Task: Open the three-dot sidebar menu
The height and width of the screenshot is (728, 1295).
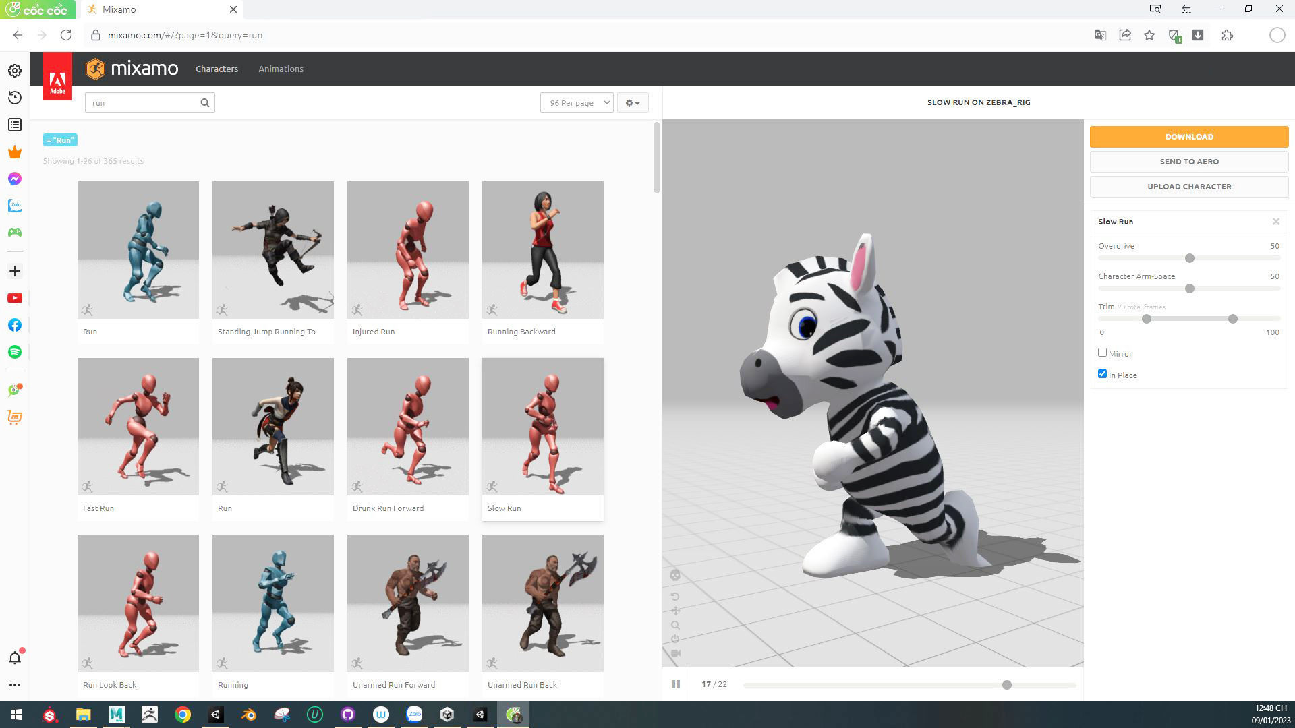Action: click(15, 685)
